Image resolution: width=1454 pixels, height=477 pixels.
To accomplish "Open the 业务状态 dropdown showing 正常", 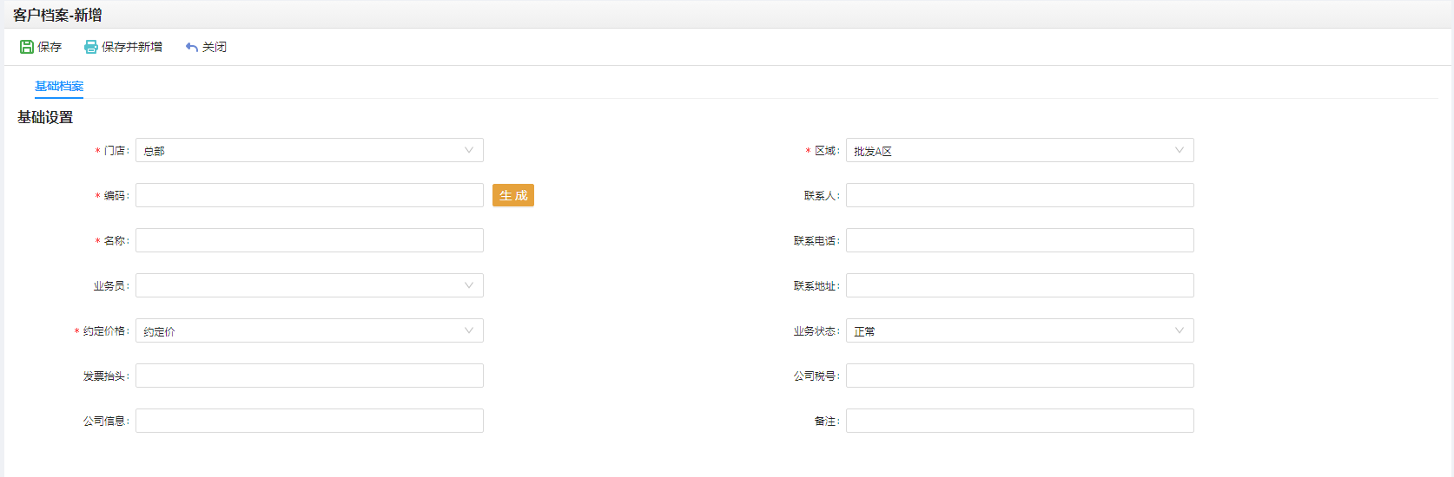I will pos(1020,330).
